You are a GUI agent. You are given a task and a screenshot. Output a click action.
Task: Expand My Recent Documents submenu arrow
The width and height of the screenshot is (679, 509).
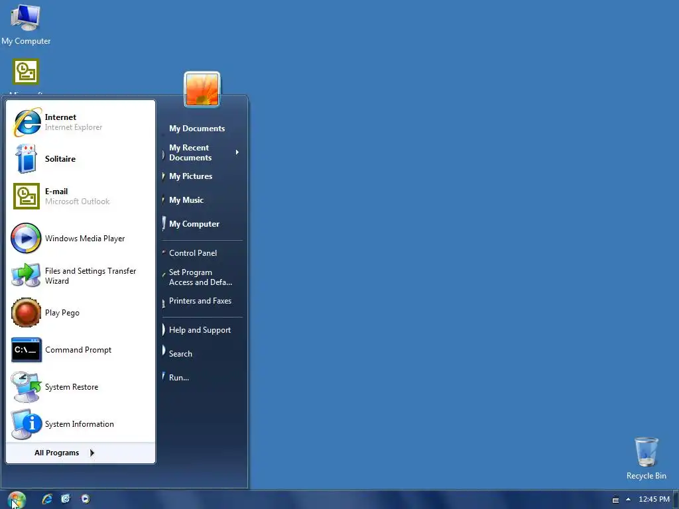click(237, 152)
